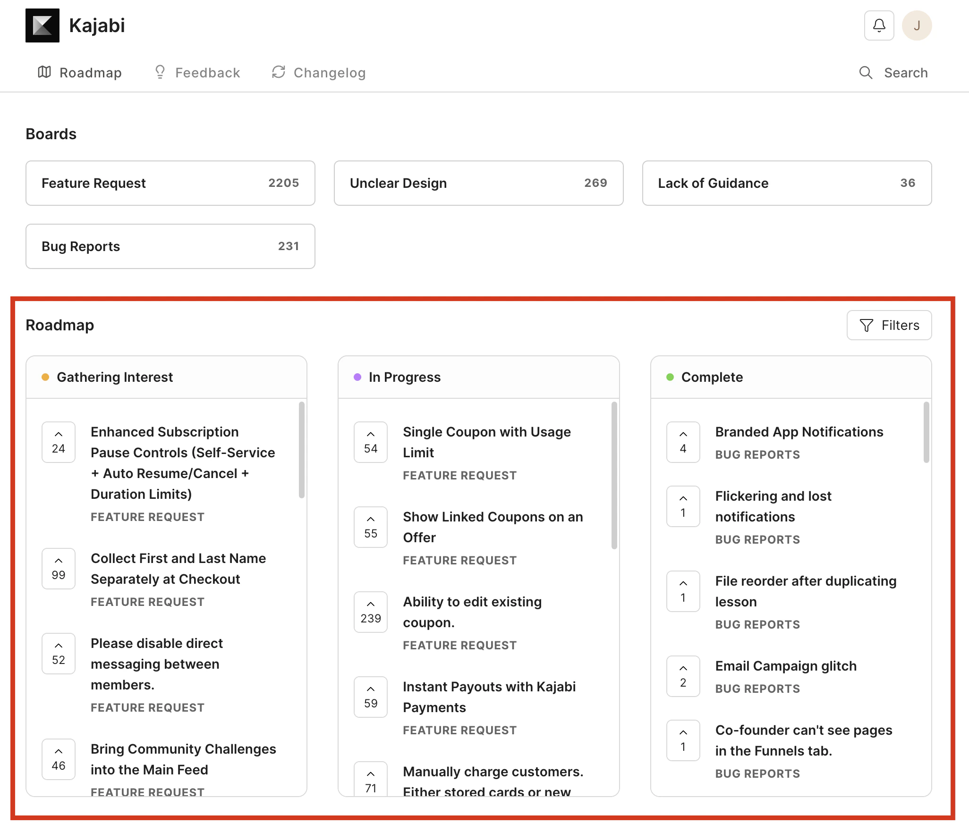Open Email Campaign glitch post

(x=786, y=666)
